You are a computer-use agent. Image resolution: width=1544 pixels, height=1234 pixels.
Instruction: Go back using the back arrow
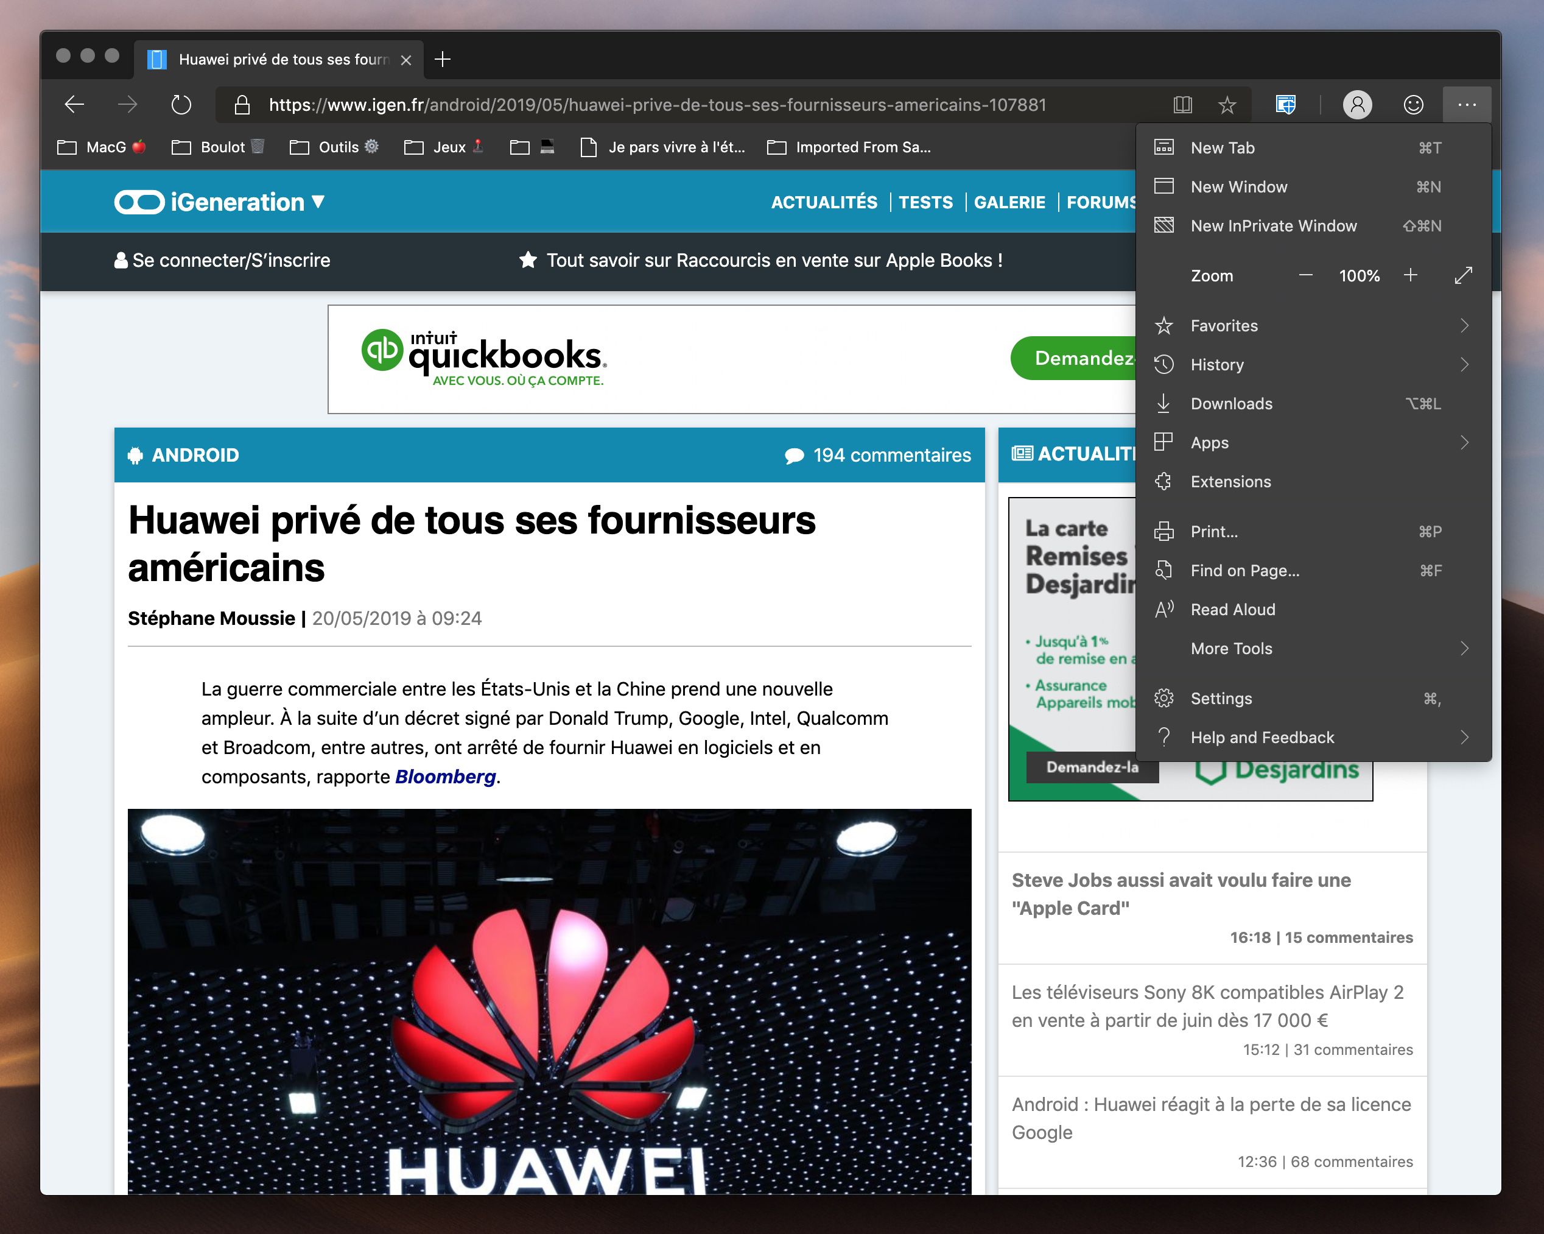pyautogui.click(x=74, y=105)
